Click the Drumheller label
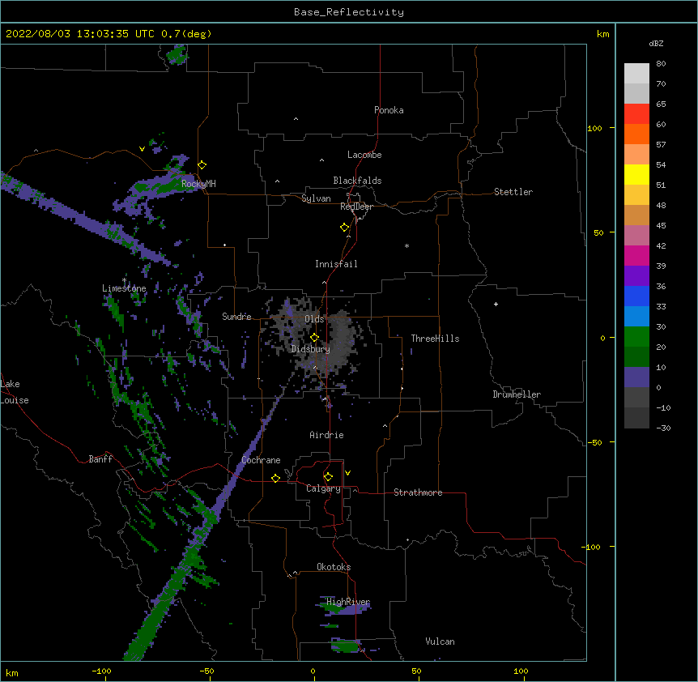Viewport: 698px width, 682px height. [517, 394]
